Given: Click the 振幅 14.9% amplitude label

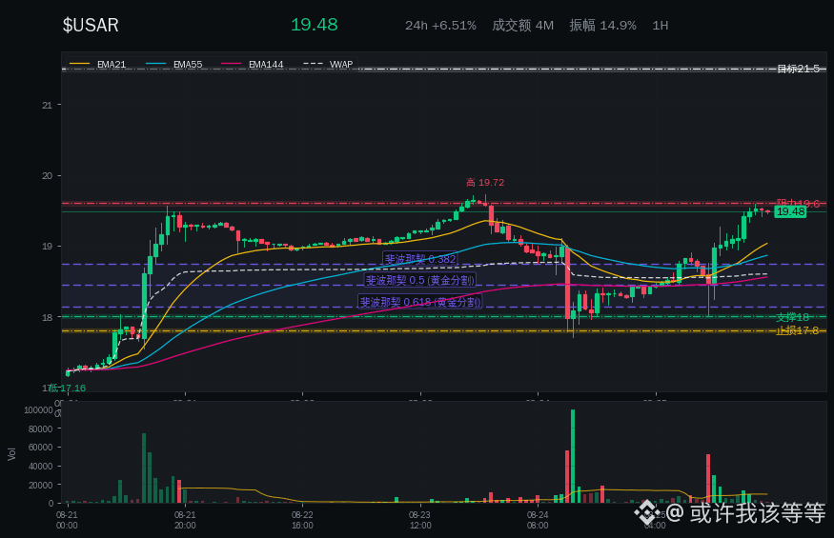Looking at the screenshot, I should (x=602, y=26).
